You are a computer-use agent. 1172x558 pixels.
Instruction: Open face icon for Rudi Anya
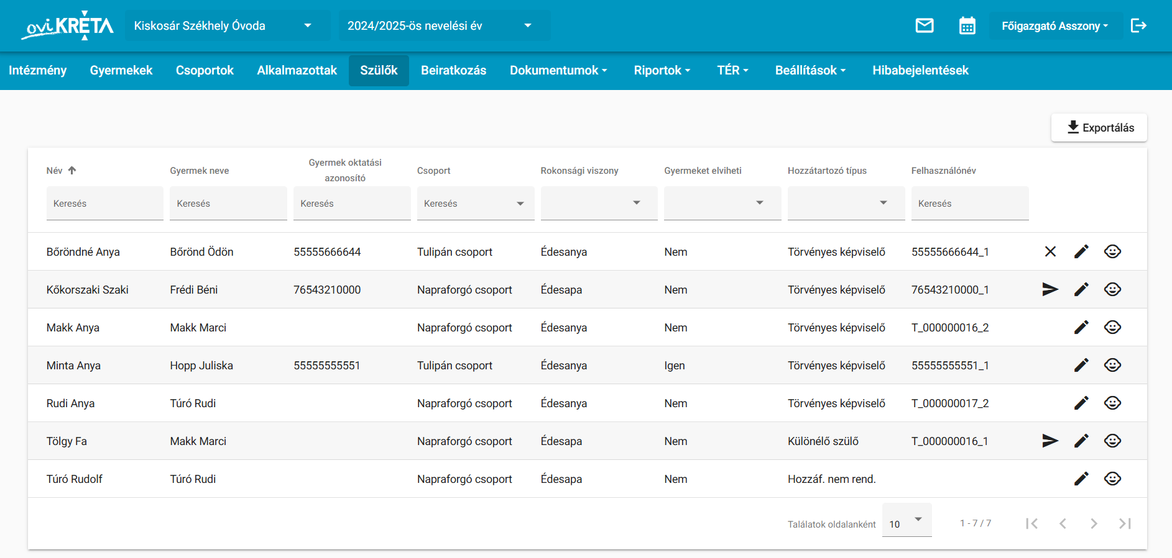pyautogui.click(x=1112, y=403)
